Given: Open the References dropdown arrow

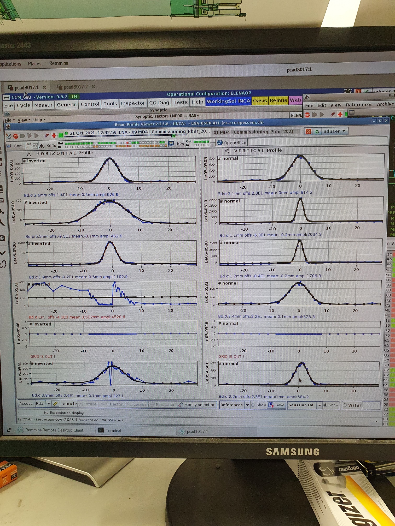Looking at the screenshot, I should pyautogui.click(x=247, y=405).
